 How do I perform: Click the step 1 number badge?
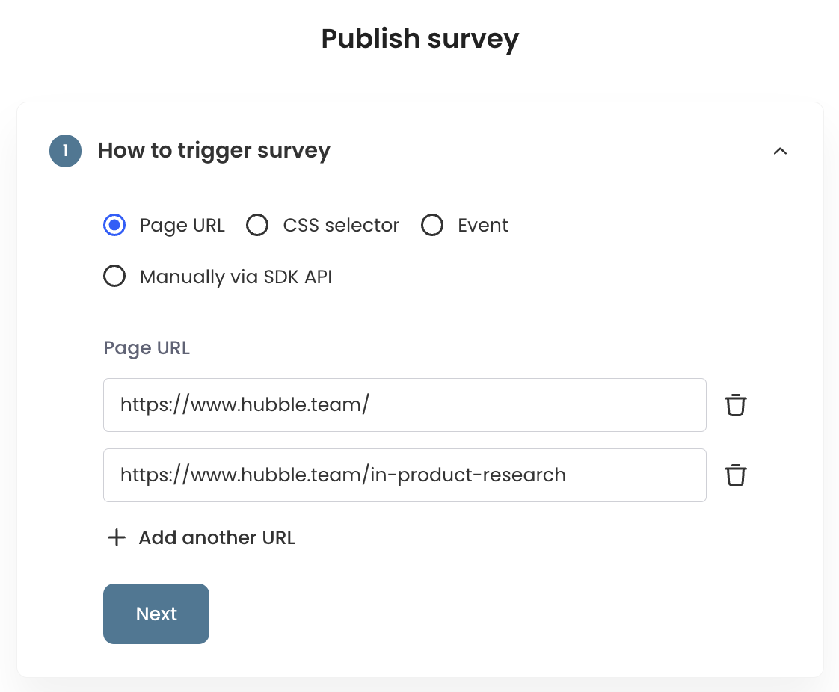(66, 151)
